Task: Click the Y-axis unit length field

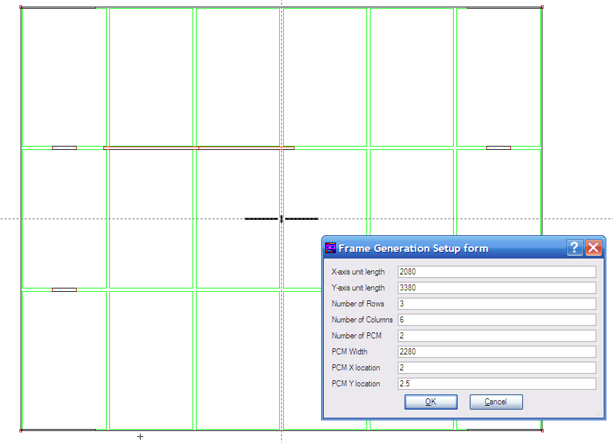Action: tap(496, 288)
